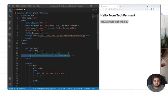Viewport: 168px width, 94px height.
Task: Open the View menu
Action: pyautogui.click(x=30, y=6)
